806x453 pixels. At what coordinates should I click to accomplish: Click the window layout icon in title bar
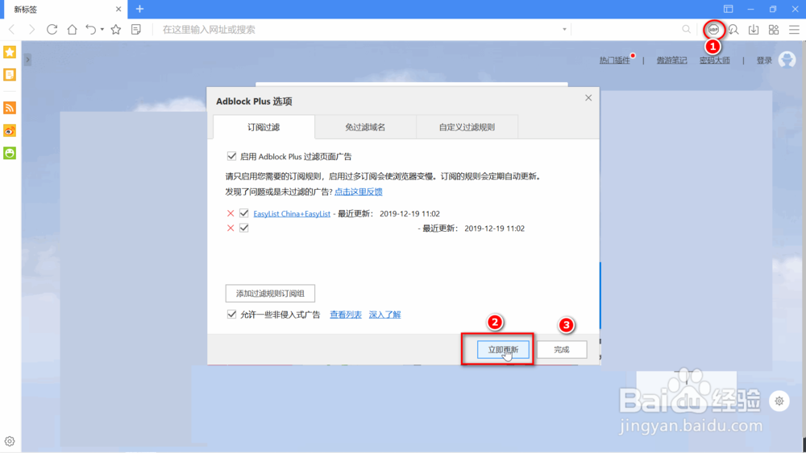point(729,9)
